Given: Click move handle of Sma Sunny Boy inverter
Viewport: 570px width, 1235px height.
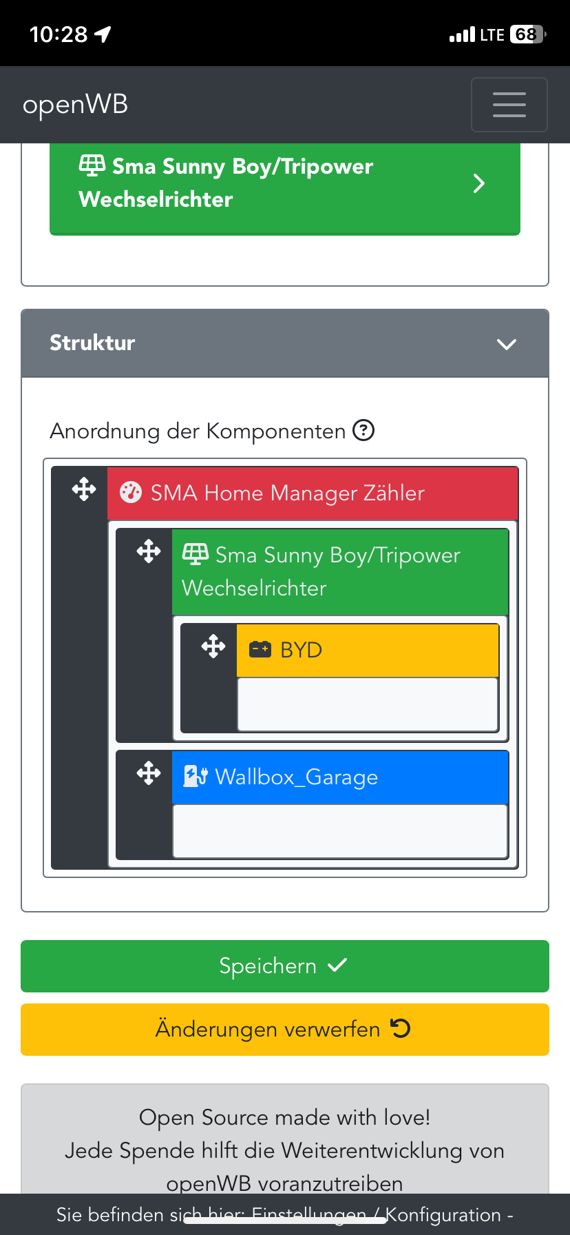Looking at the screenshot, I should pyautogui.click(x=149, y=551).
